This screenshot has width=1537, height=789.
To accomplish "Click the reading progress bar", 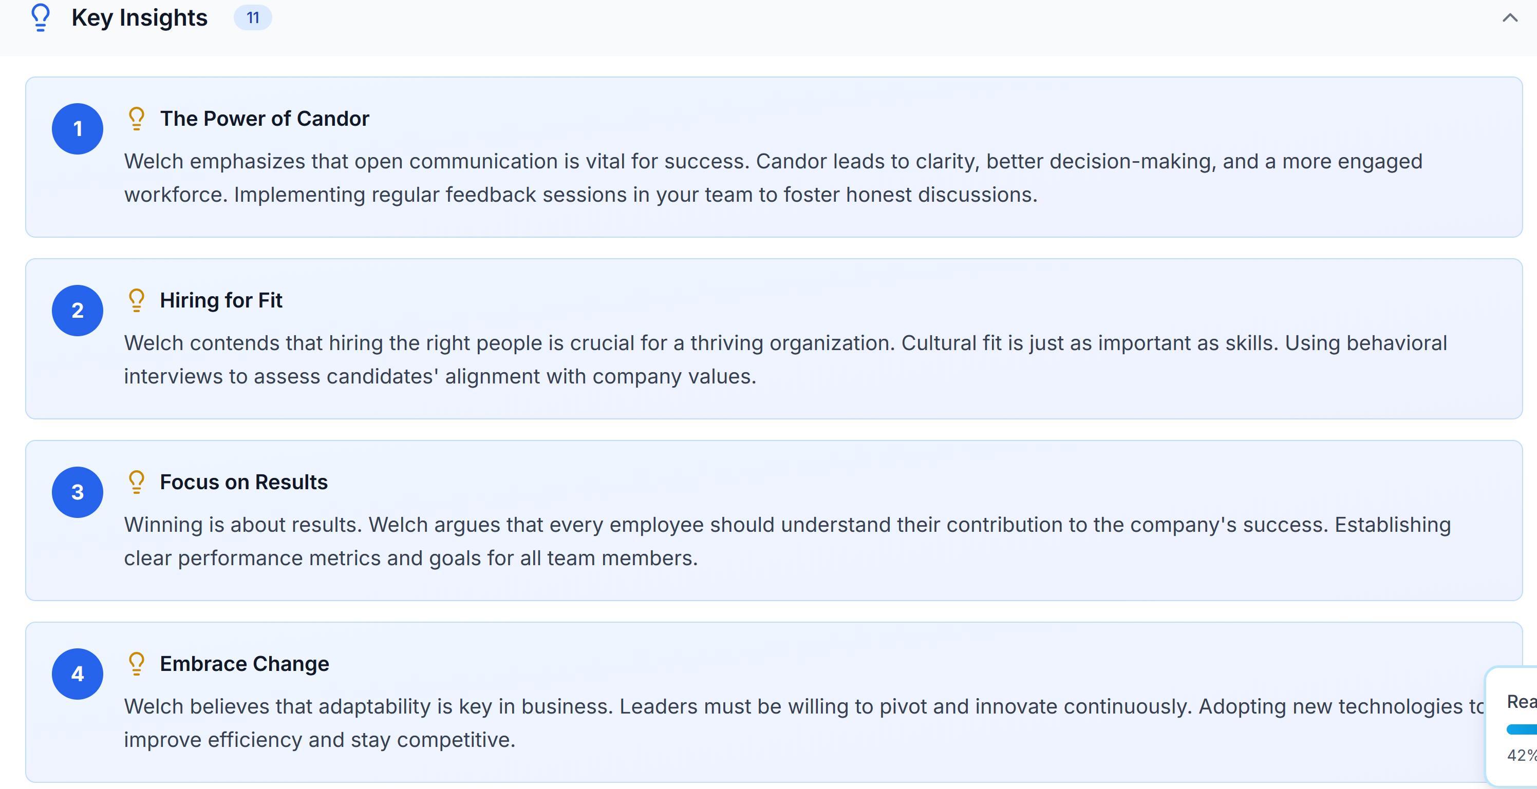I will tap(1522, 729).
